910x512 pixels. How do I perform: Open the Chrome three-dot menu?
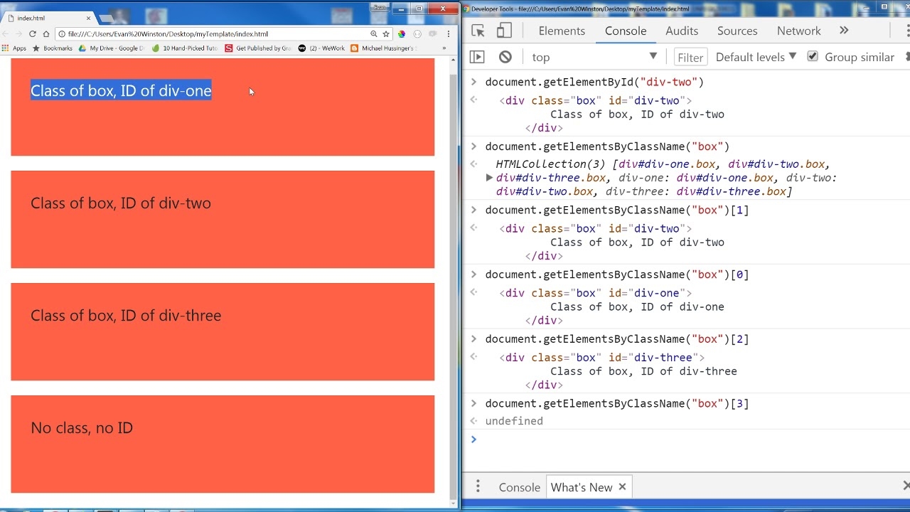point(448,33)
